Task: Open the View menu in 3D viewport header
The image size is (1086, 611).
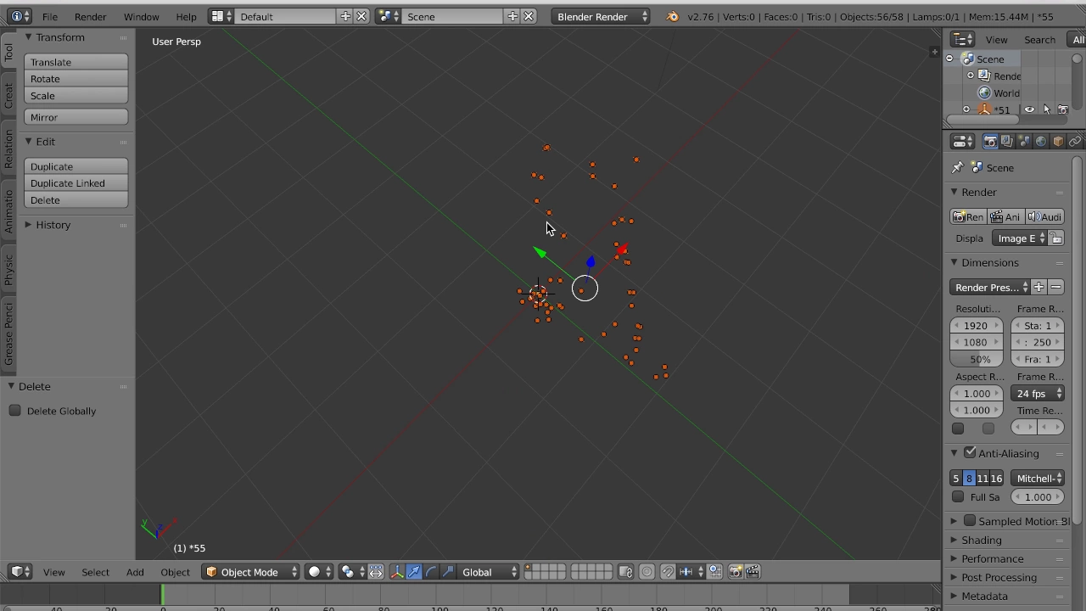Action: pos(53,572)
